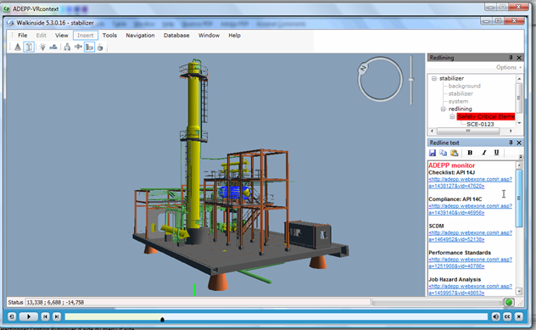Viewport: 536px width, 330px height.
Task: Click the cone-shaped toolbar icon
Action: (18, 48)
